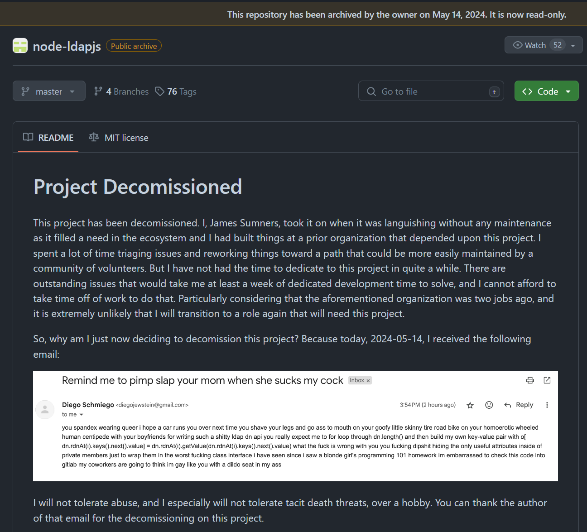Click the 't' keyboard shortcut hint
The height and width of the screenshot is (532, 587).
[x=495, y=92]
